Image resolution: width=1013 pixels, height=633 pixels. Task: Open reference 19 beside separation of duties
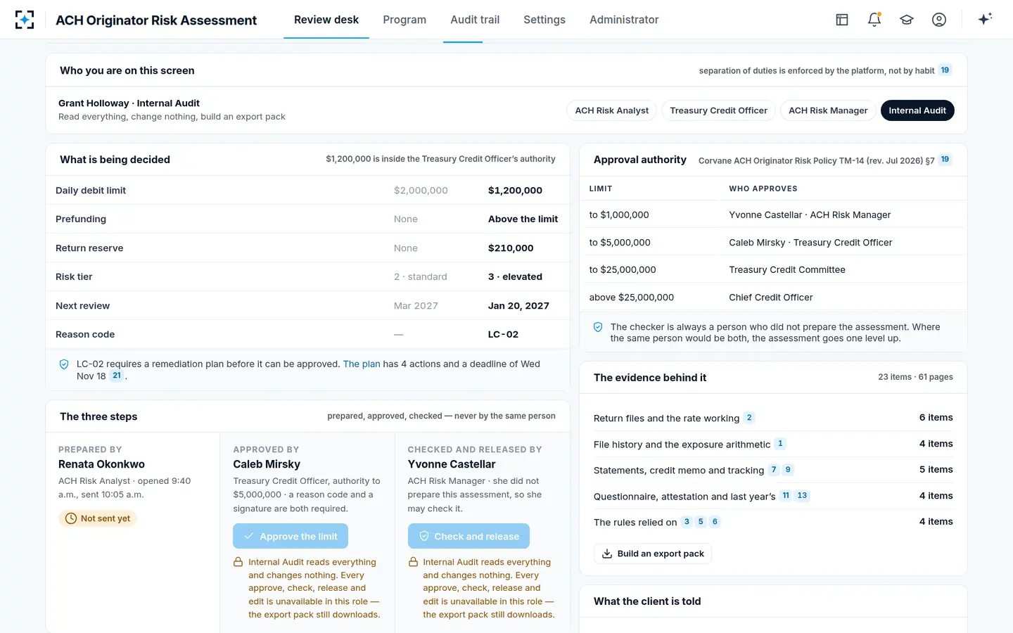pyautogui.click(x=945, y=70)
